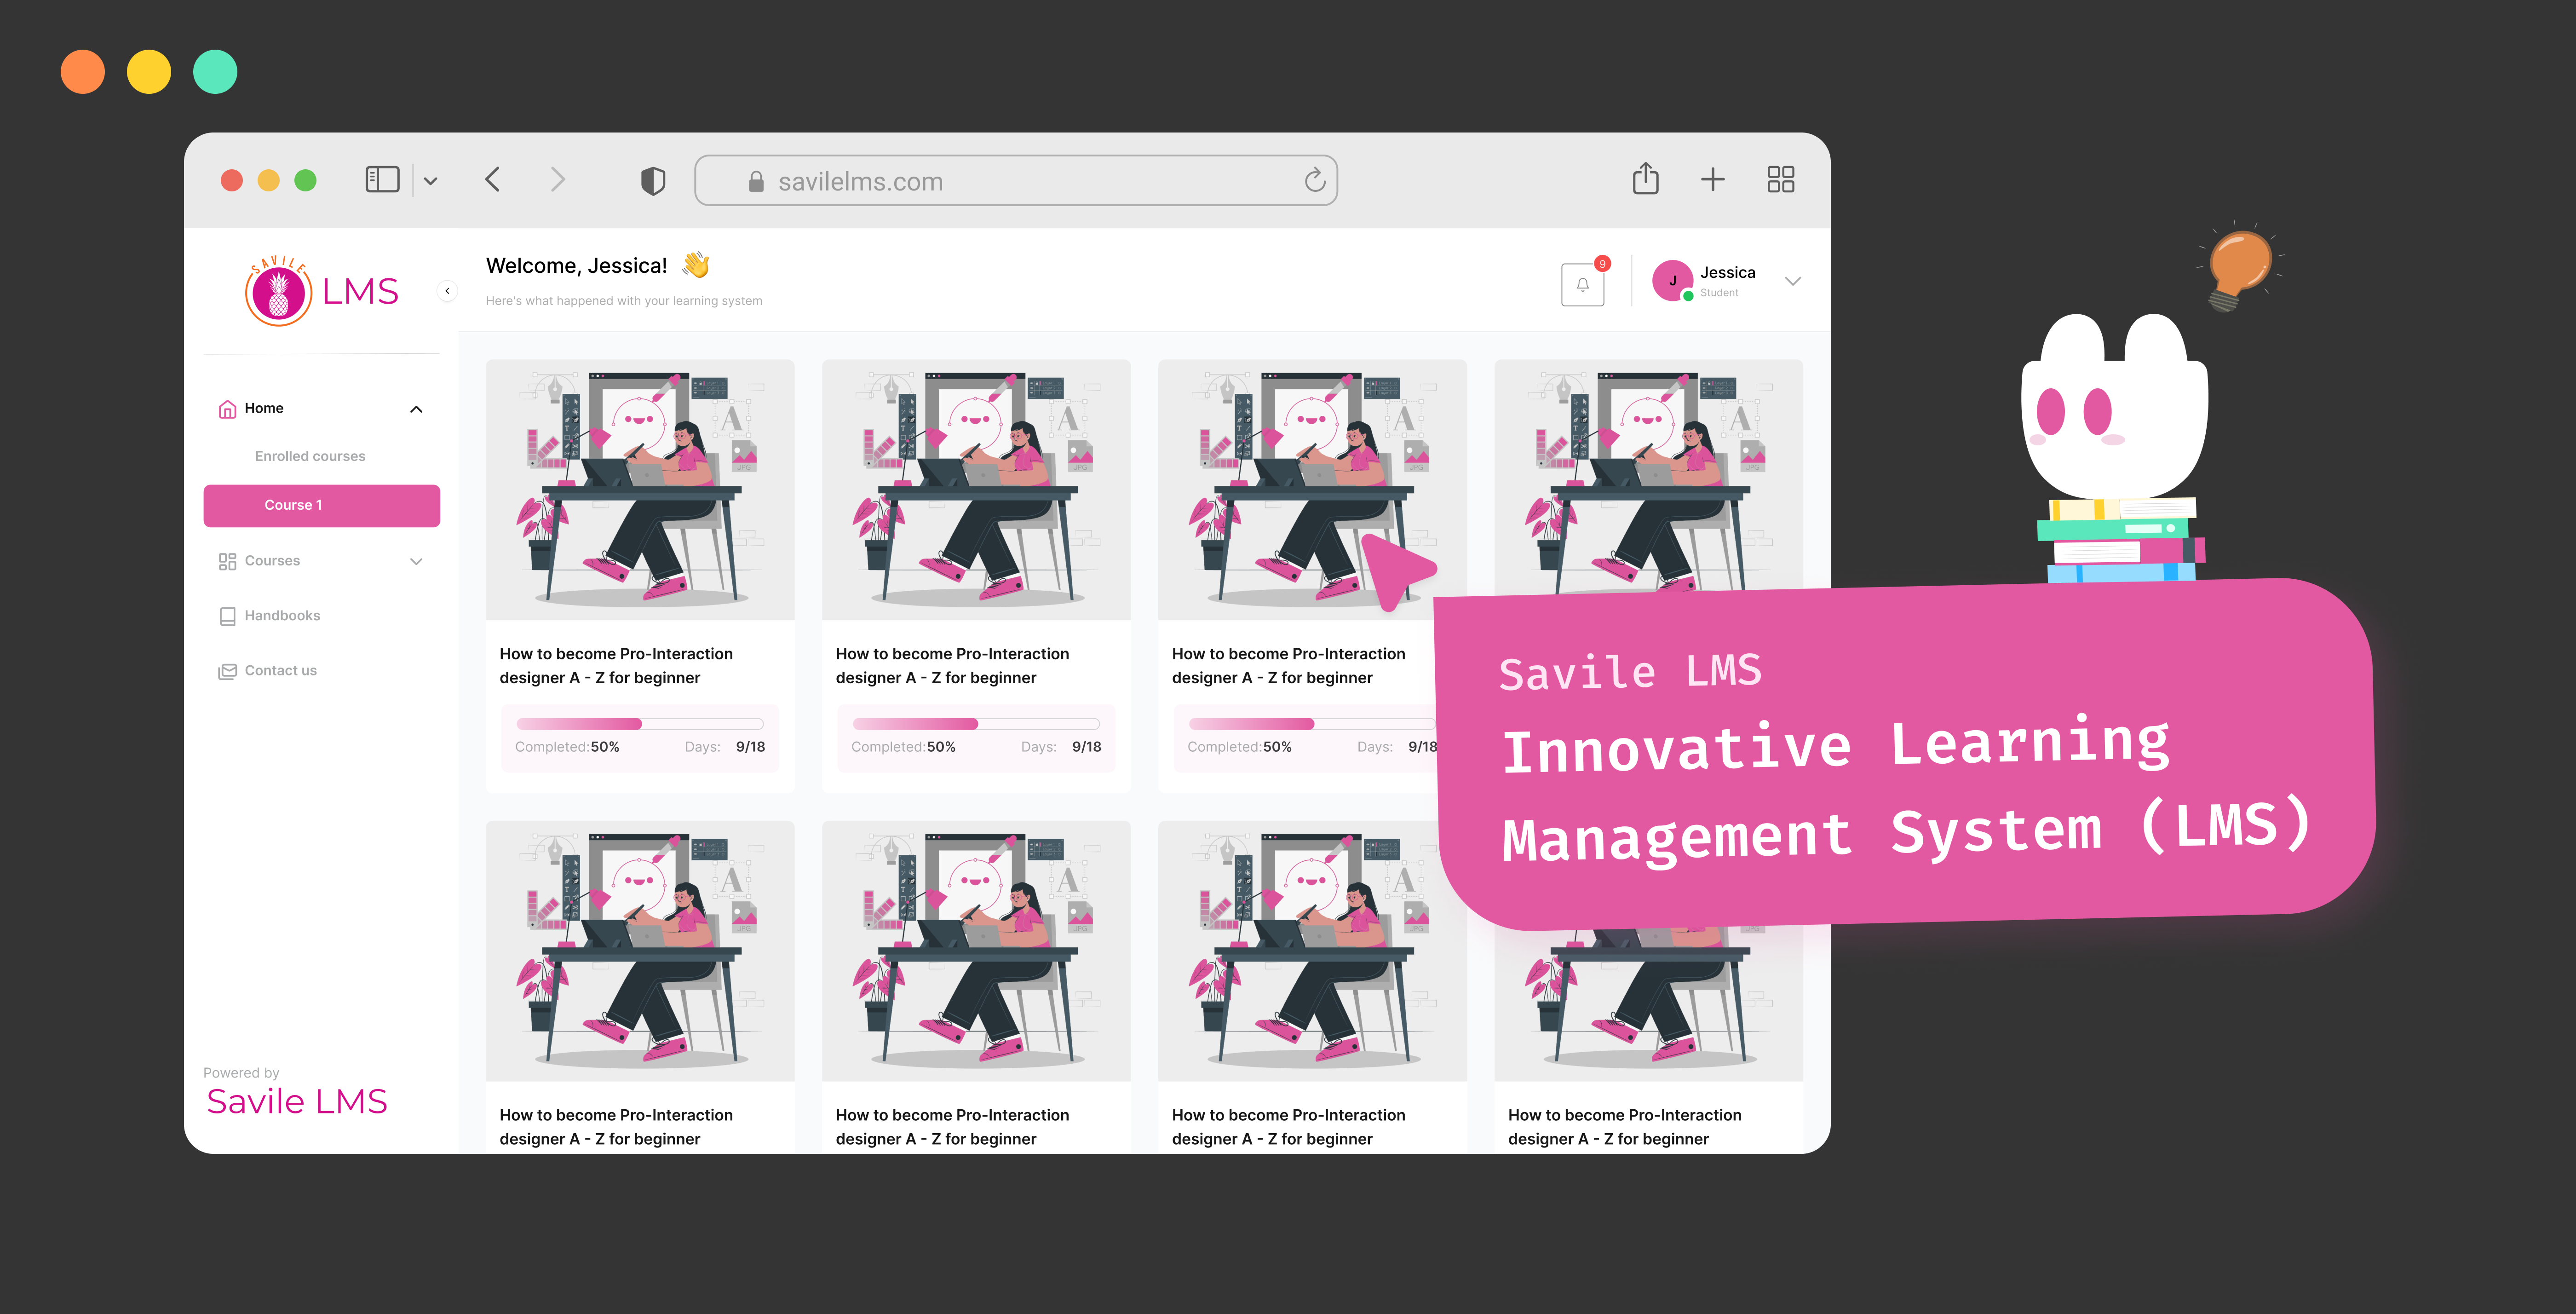2576x1314 pixels.
Task: Click the savilelms.com address bar
Action: [1016, 181]
